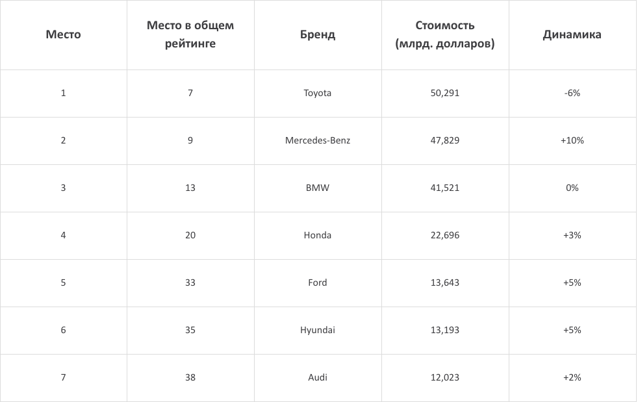Select the Hyundai brand cell

tap(318, 330)
